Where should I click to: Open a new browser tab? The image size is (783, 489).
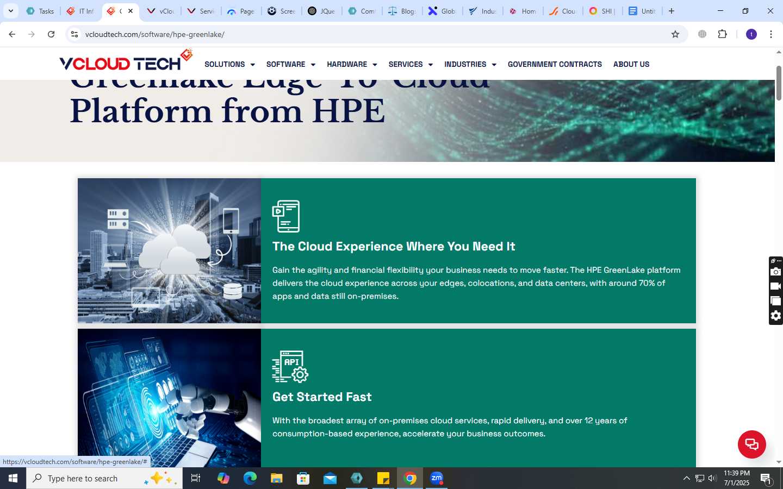pyautogui.click(x=672, y=11)
